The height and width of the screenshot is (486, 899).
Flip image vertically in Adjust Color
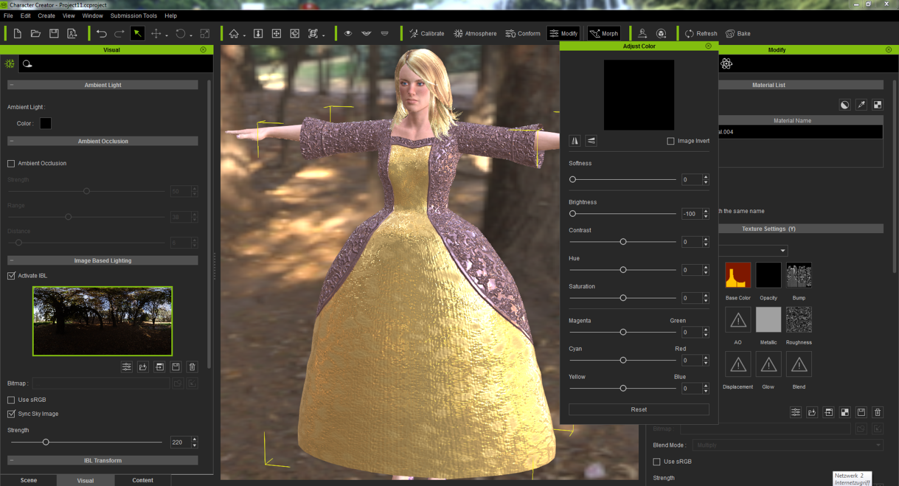[x=591, y=141]
